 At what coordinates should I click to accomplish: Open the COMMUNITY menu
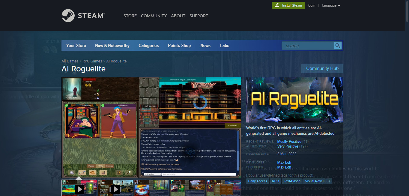pyautogui.click(x=154, y=16)
